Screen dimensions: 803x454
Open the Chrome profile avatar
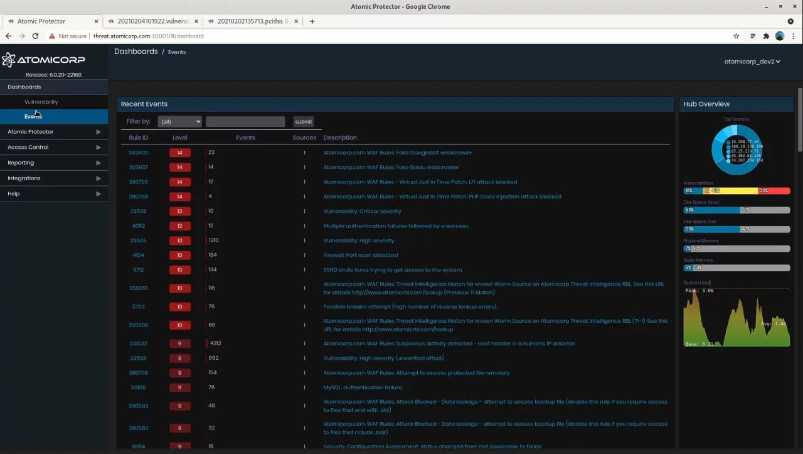780,36
